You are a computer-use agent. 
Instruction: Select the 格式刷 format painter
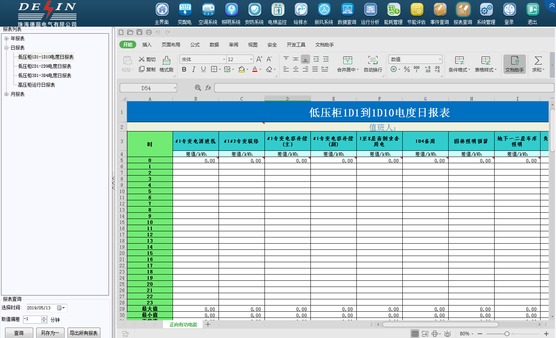(x=166, y=64)
